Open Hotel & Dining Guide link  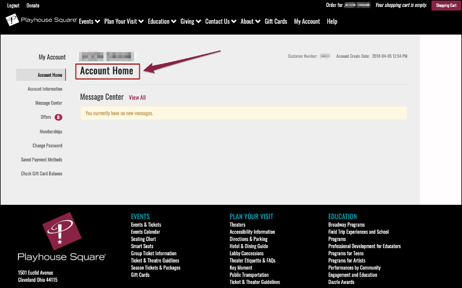pos(249,246)
